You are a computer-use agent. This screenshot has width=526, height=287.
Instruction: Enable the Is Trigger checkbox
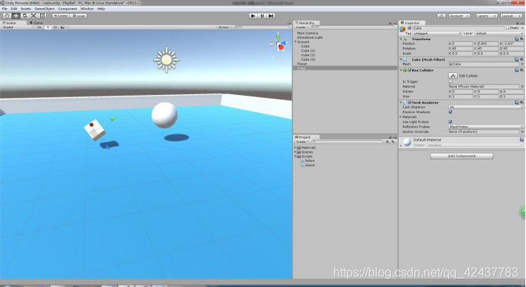[x=450, y=81]
